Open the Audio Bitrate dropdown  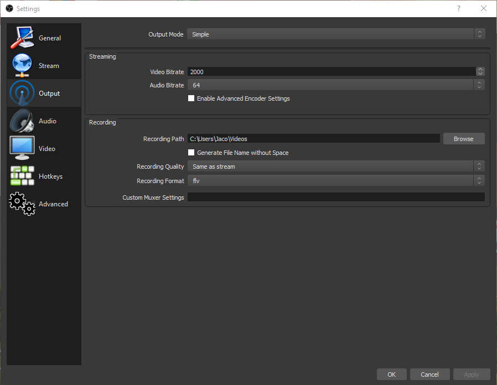(336, 85)
